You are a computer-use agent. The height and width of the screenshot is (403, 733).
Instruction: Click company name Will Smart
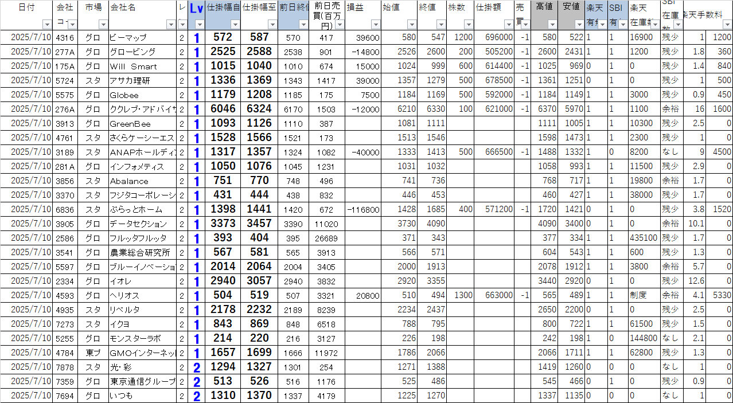tap(133, 66)
